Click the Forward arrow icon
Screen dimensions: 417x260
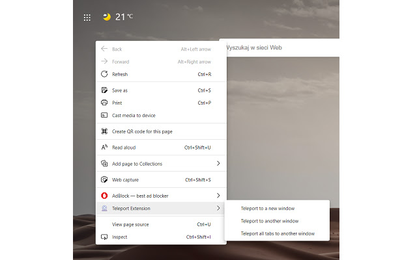click(104, 61)
